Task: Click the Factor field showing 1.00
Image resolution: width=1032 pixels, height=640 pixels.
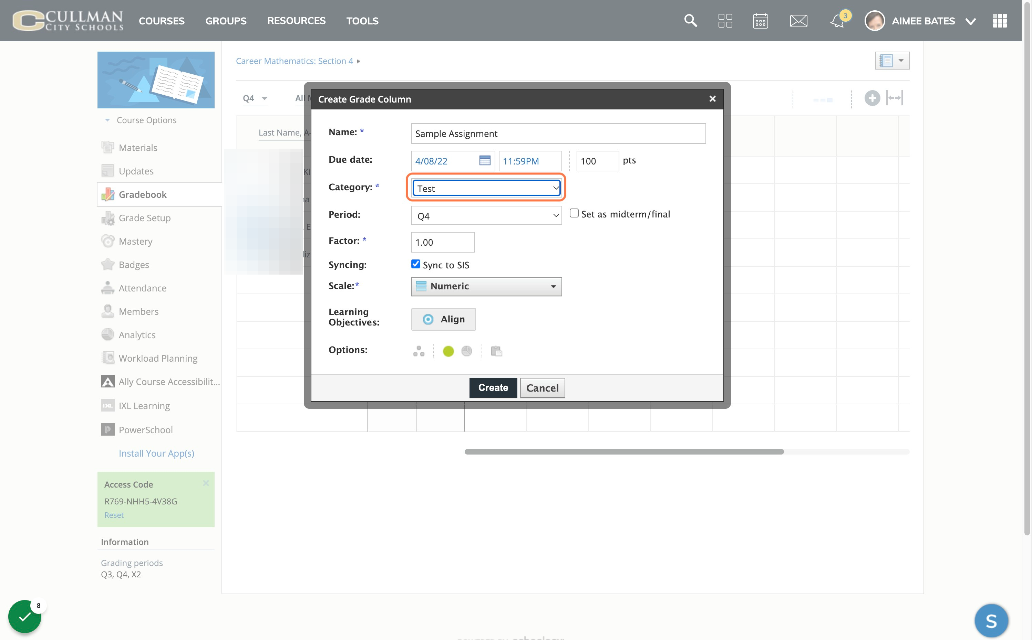Action: [x=443, y=242]
